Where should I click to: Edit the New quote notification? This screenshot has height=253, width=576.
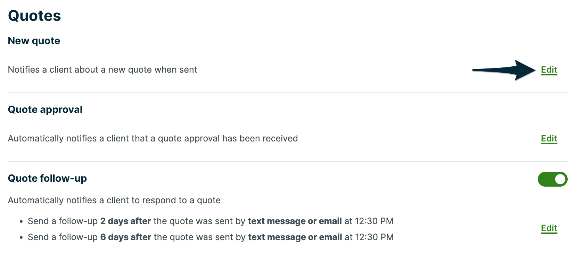click(x=549, y=70)
